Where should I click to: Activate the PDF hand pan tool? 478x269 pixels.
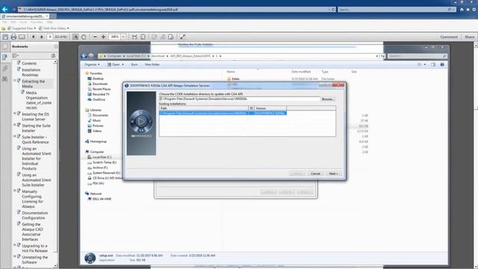(84, 37)
